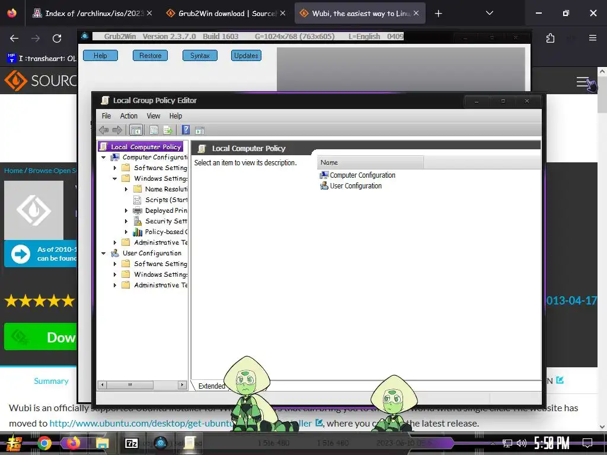Reload the page in Firefox
Screen dimensions: 607x455
57,39
